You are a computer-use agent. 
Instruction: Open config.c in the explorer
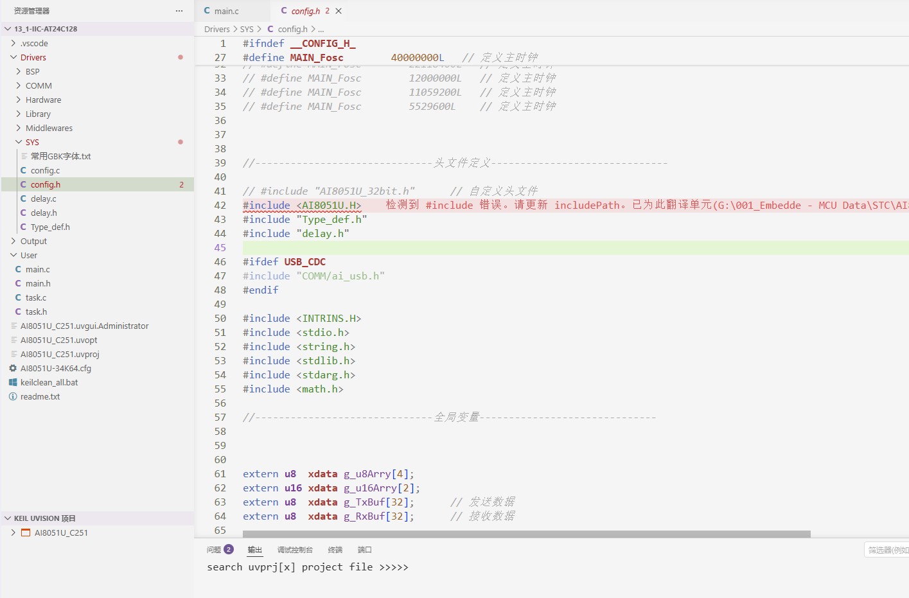[x=98, y=170]
